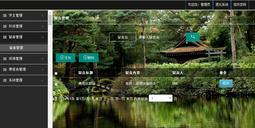255x128 pixels.
Task: Expand the 课程表管理 chevron
Action: [43, 70]
